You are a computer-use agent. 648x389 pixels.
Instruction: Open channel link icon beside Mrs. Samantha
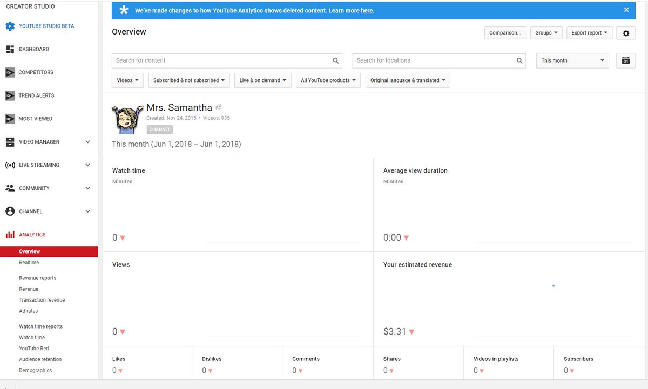(x=219, y=107)
